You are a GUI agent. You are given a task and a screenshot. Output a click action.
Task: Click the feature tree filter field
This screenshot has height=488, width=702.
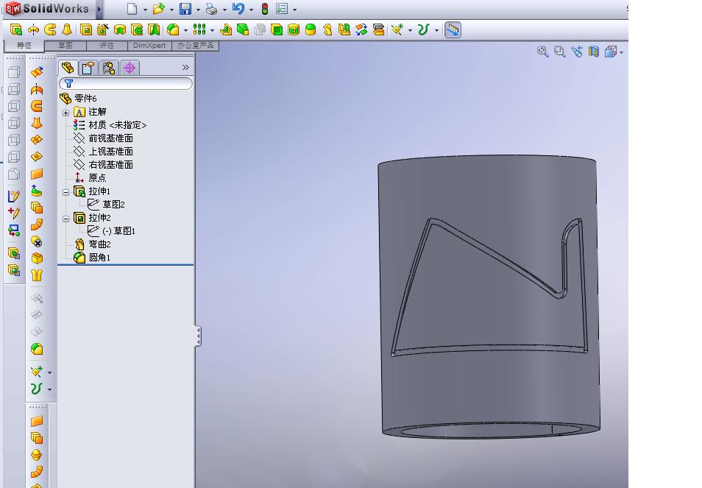[x=126, y=83]
